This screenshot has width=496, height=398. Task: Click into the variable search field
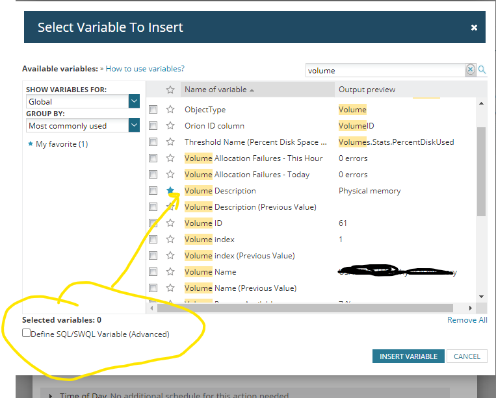coord(385,70)
